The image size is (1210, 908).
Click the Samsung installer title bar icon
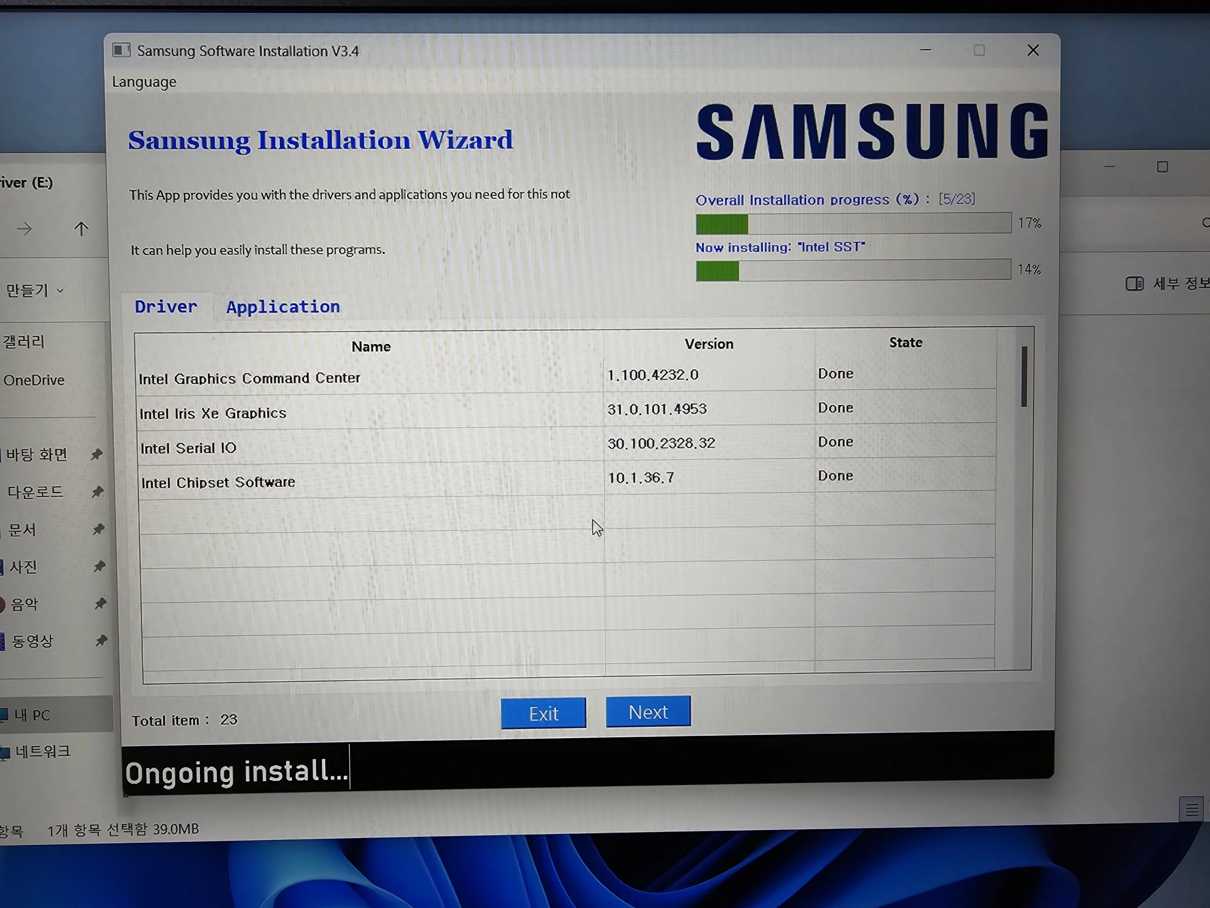click(x=121, y=50)
